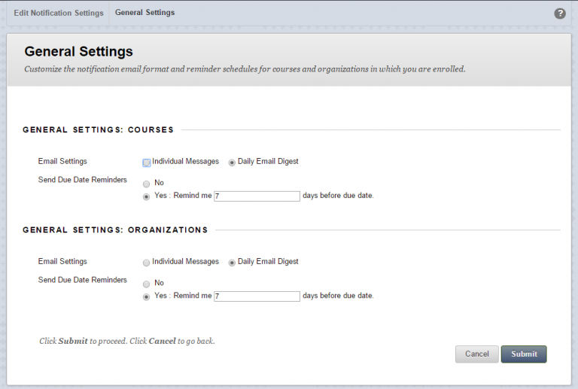Open the General Settings breadcrumb tab
This screenshot has width=578, height=389.
pyautogui.click(x=144, y=13)
